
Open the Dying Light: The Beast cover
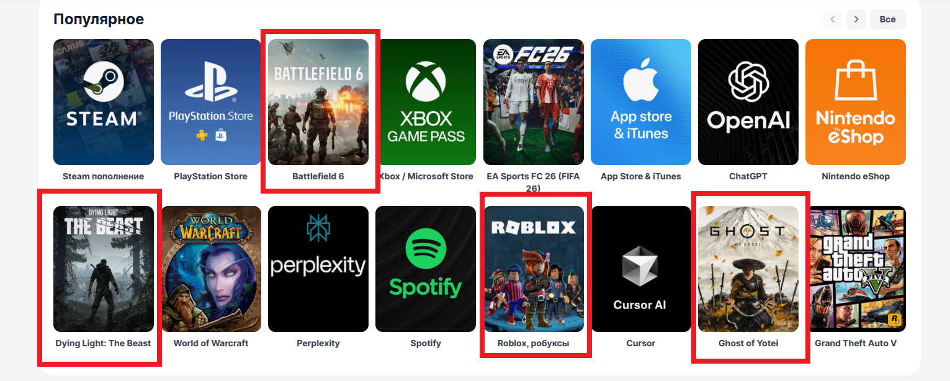point(104,269)
